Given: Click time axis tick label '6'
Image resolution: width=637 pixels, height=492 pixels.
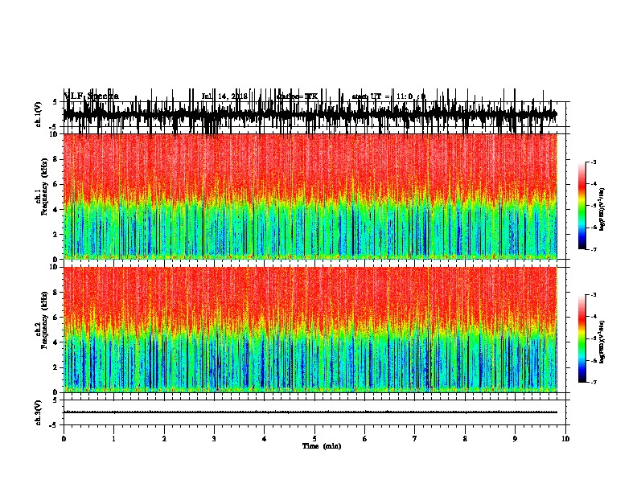Looking at the screenshot, I should 365,439.
